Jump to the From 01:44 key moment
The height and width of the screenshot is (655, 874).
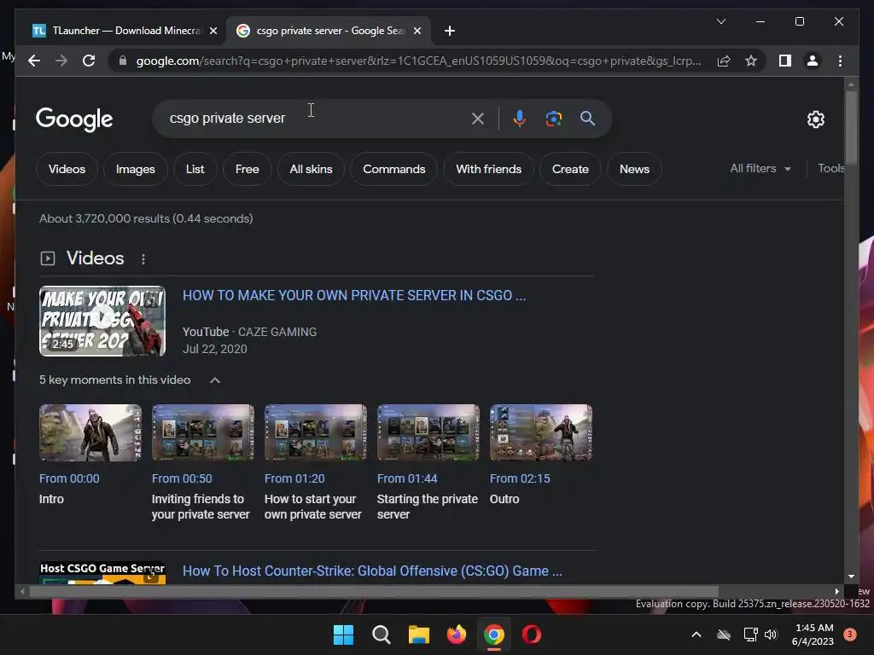407,478
